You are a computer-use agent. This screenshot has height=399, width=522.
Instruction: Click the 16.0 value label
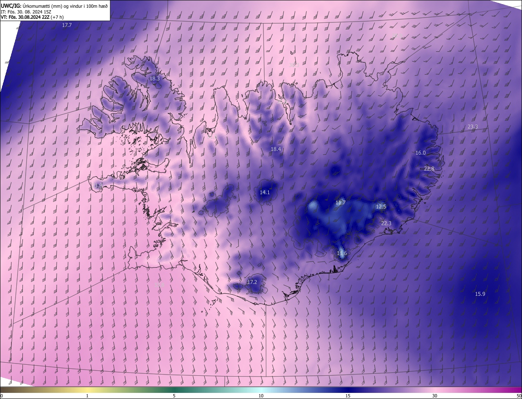[420, 153]
